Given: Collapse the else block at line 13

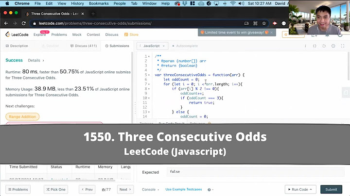Looking at the screenshot, I should (x=149, y=112).
